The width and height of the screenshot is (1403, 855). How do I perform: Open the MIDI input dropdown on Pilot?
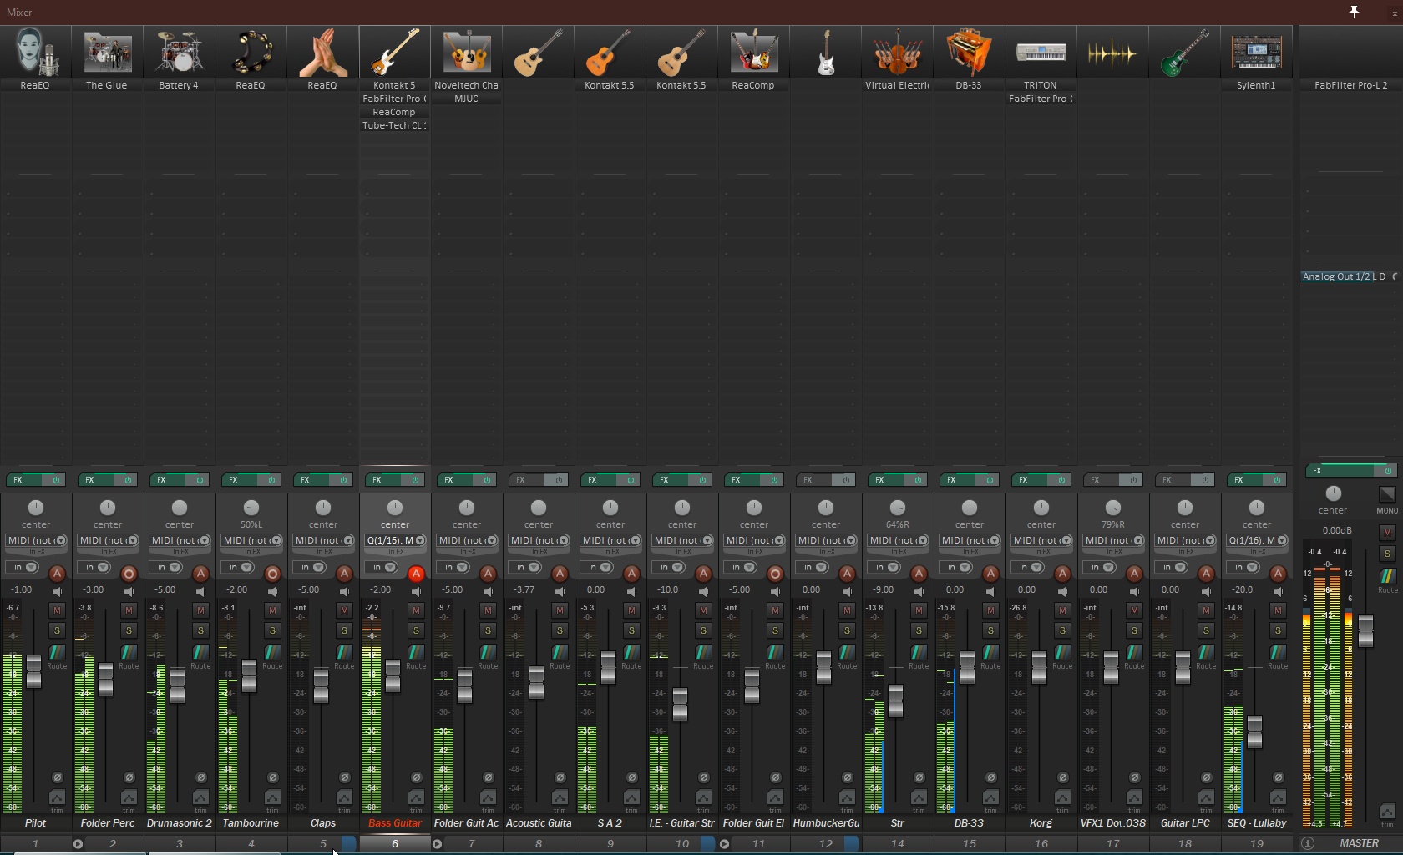pyautogui.click(x=36, y=540)
